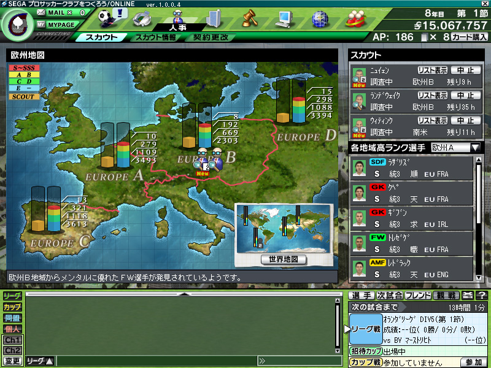Viewport: 491px width, 368px height.
Task: Open the リーグ chat target dropdown
Action: point(40,361)
